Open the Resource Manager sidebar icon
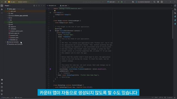The image size is (177, 99). click(x=2, y=9)
